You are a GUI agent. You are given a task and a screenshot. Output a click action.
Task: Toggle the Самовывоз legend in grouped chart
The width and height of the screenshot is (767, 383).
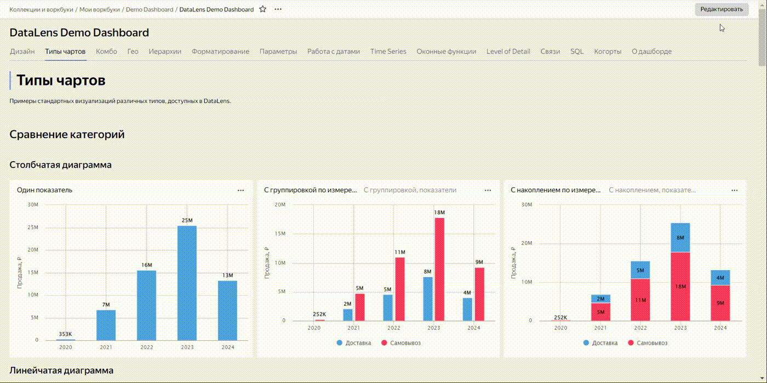(400, 343)
